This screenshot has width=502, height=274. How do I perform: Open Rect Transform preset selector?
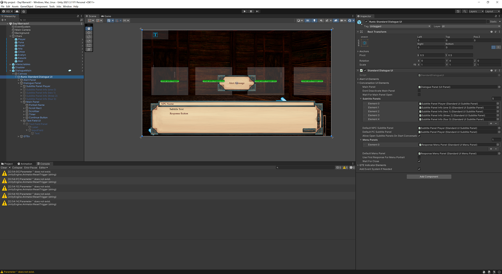495,32
